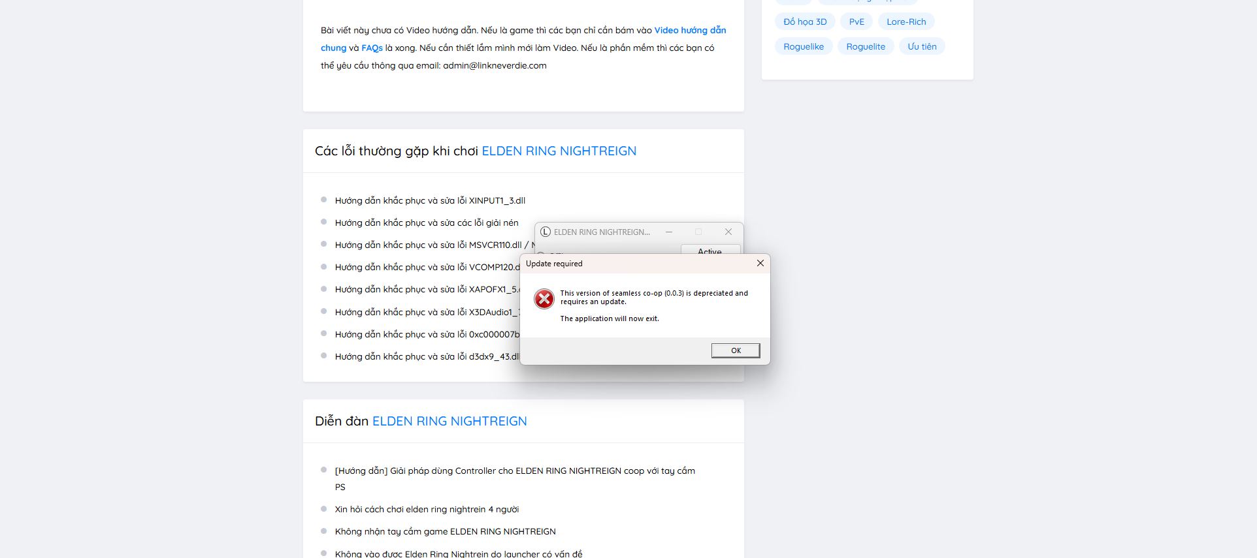The image size is (1257, 558).
Task: Click the red error icon in dialog
Action: pos(544,299)
